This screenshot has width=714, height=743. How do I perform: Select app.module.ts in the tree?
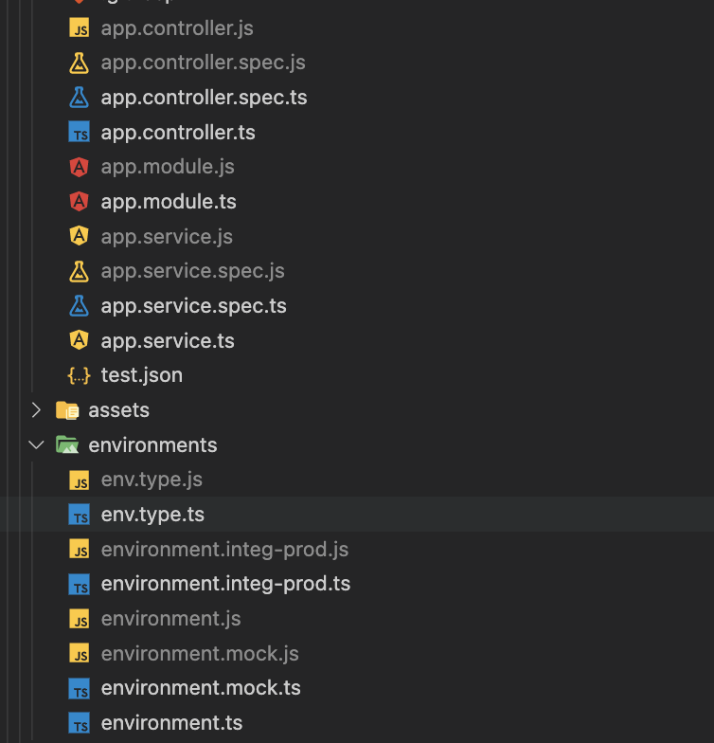point(169,202)
